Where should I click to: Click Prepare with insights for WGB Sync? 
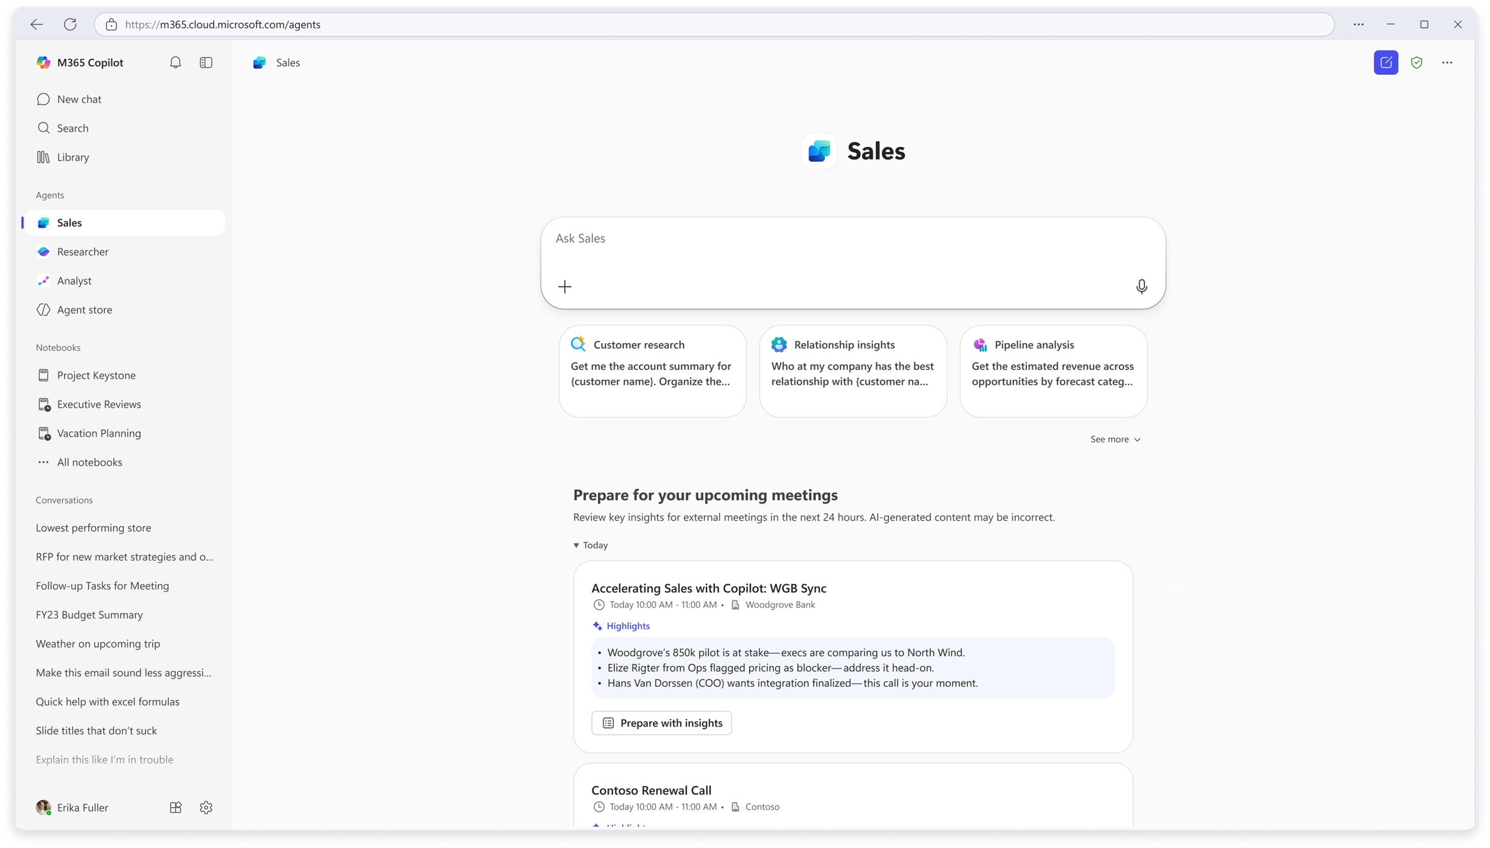tap(661, 723)
